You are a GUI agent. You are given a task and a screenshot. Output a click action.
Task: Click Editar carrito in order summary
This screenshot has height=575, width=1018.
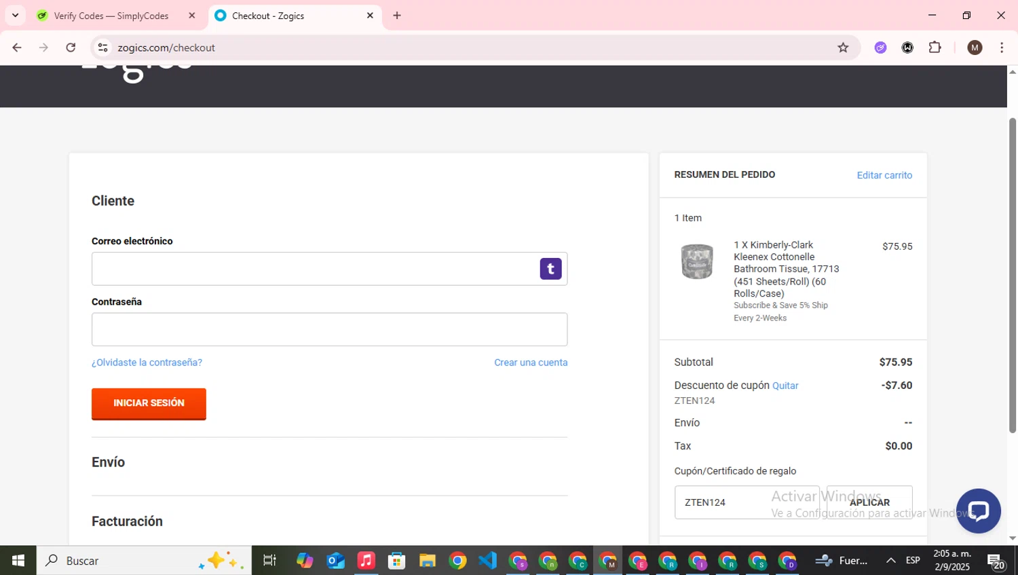point(884,175)
